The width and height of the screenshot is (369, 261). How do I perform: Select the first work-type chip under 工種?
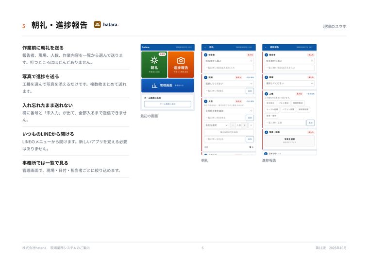click(x=270, y=103)
